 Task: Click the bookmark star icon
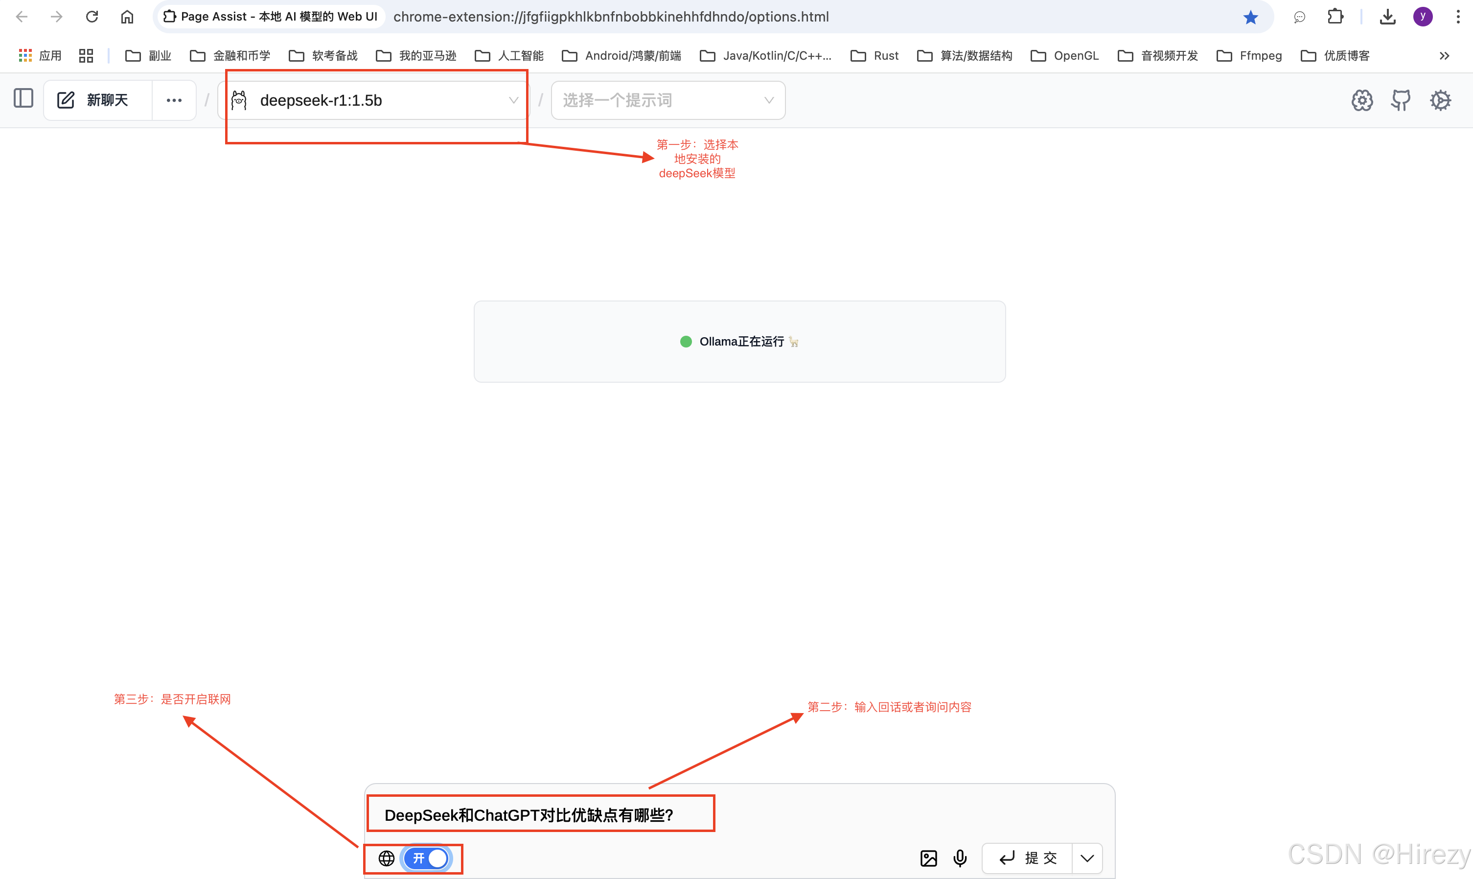(1250, 17)
